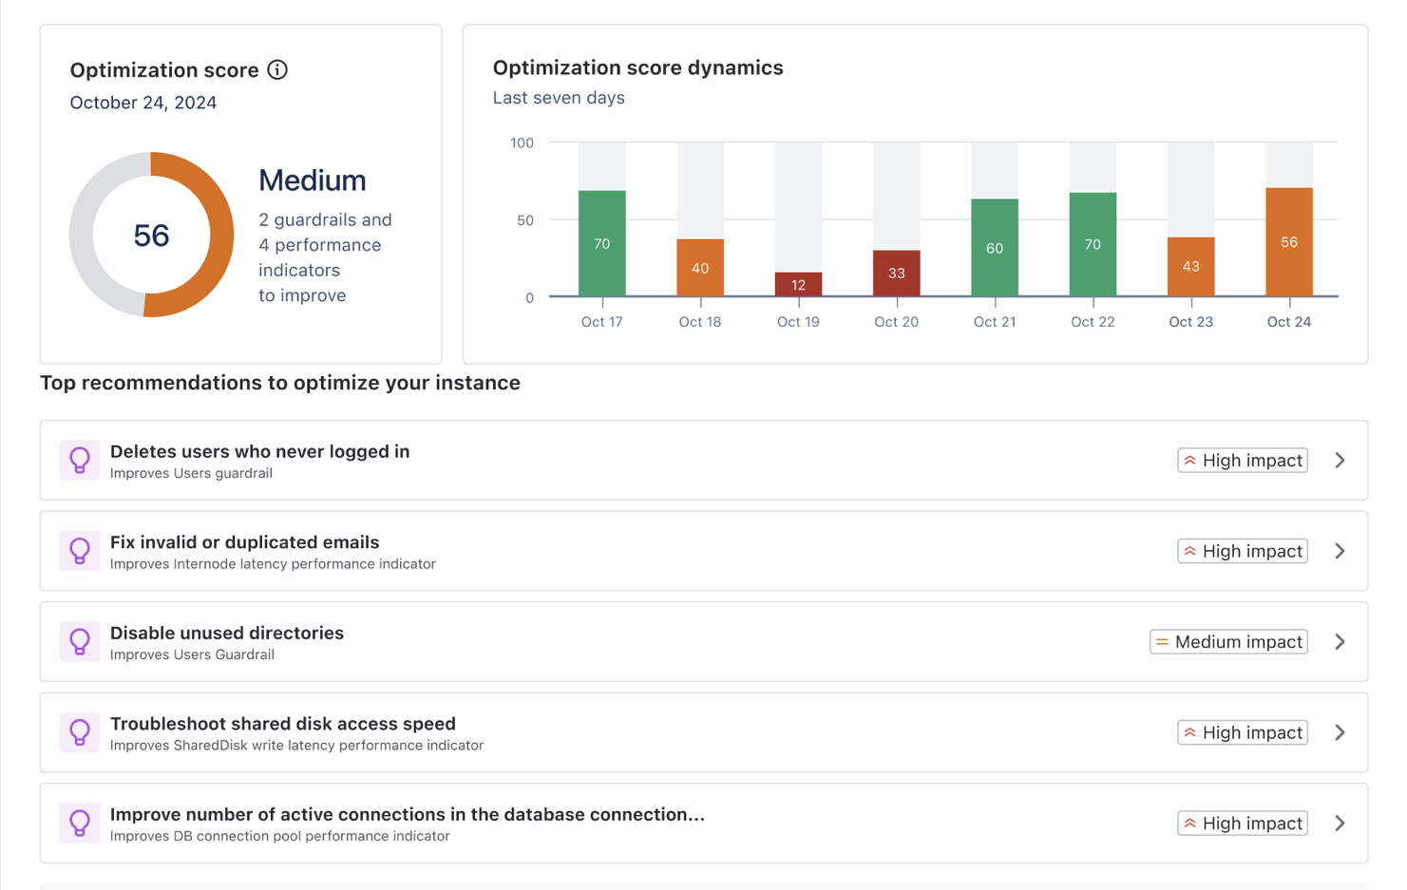Expand the DB connection pool recommendation details

point(1340,823)
